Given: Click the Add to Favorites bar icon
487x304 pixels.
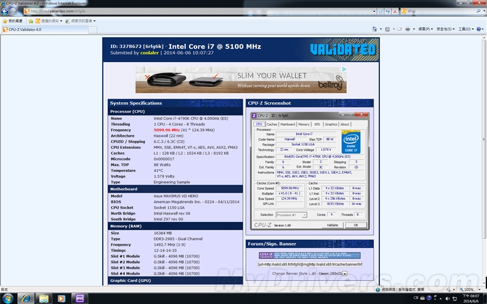Looking at the screenshot, I should tap(31, 21).
